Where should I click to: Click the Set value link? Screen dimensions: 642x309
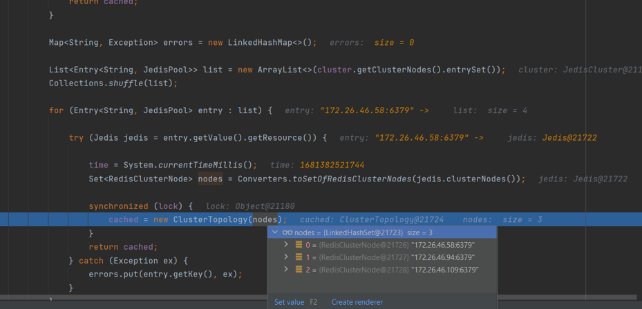(289, 302)
